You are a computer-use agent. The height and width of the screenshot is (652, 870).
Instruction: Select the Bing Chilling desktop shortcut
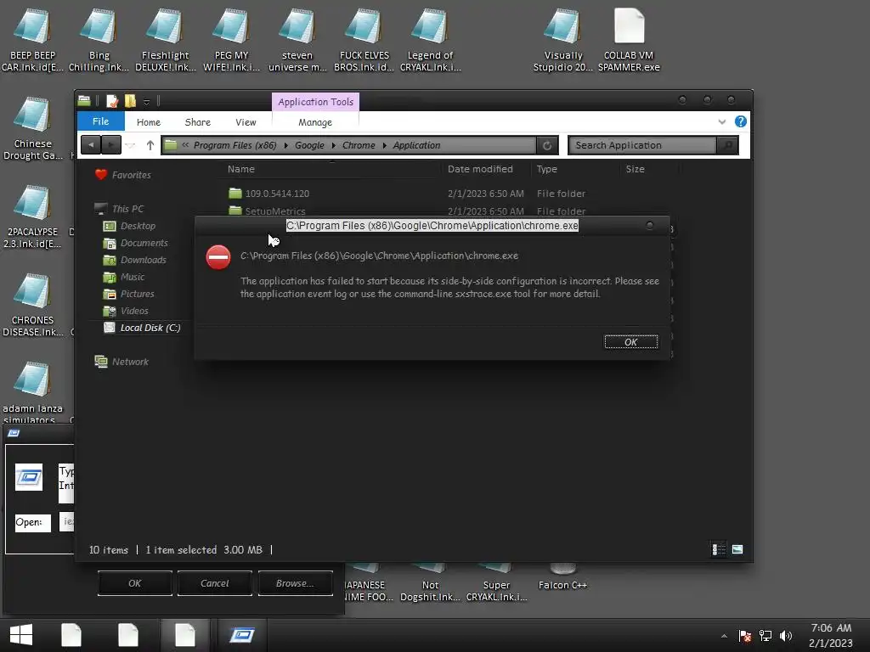click(99, 40)
